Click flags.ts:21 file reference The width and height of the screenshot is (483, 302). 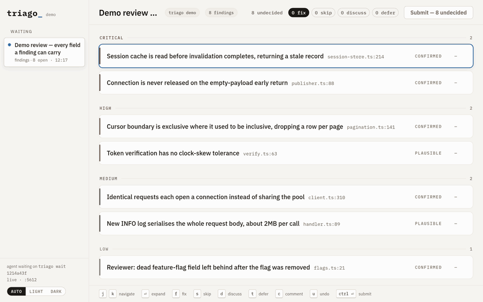point(329,268)
